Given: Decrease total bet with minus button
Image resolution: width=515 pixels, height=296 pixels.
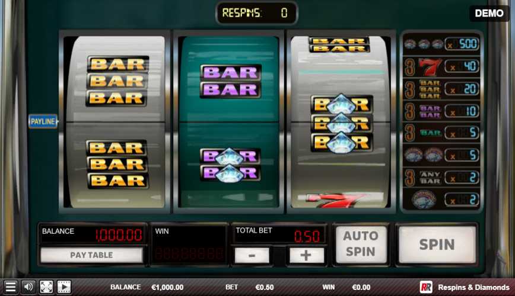Looking at the screenshot, I should click(x=252, y=255).
